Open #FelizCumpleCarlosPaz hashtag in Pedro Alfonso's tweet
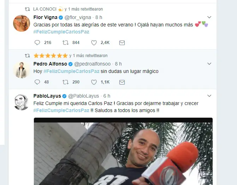This screenshot has width=237, height=185. (x=71, y=71)
